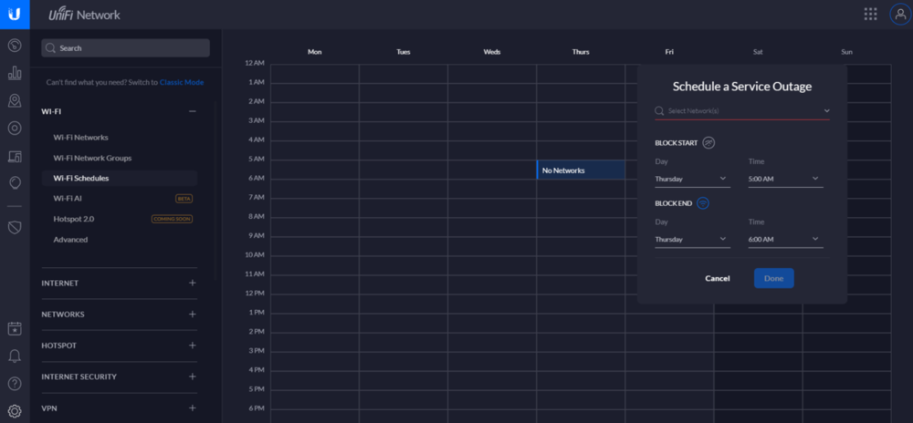Open Wi-Fi Networks settings page
Screen dimensions: 913x423
[80, 138]
